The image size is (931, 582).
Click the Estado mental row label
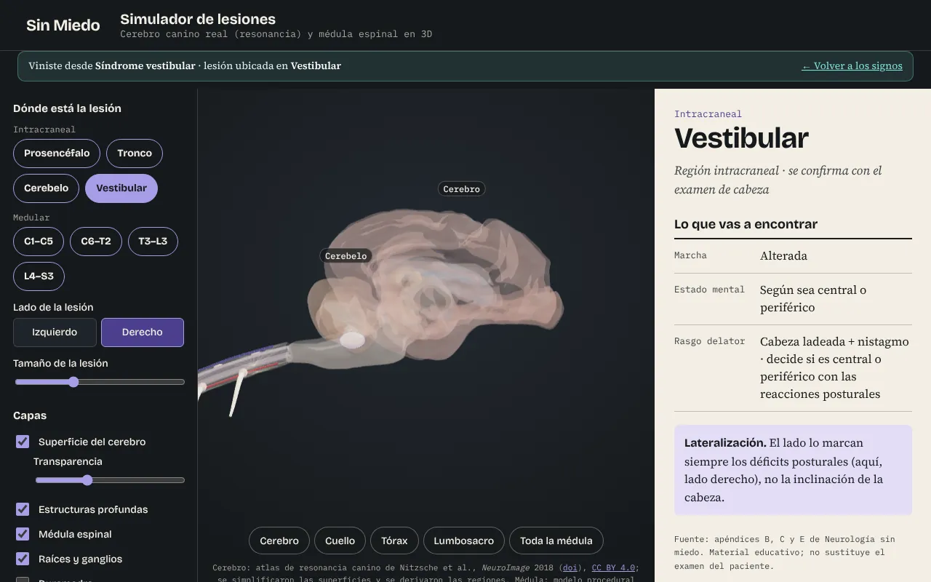pyautogui.click(x=709, y=290)
